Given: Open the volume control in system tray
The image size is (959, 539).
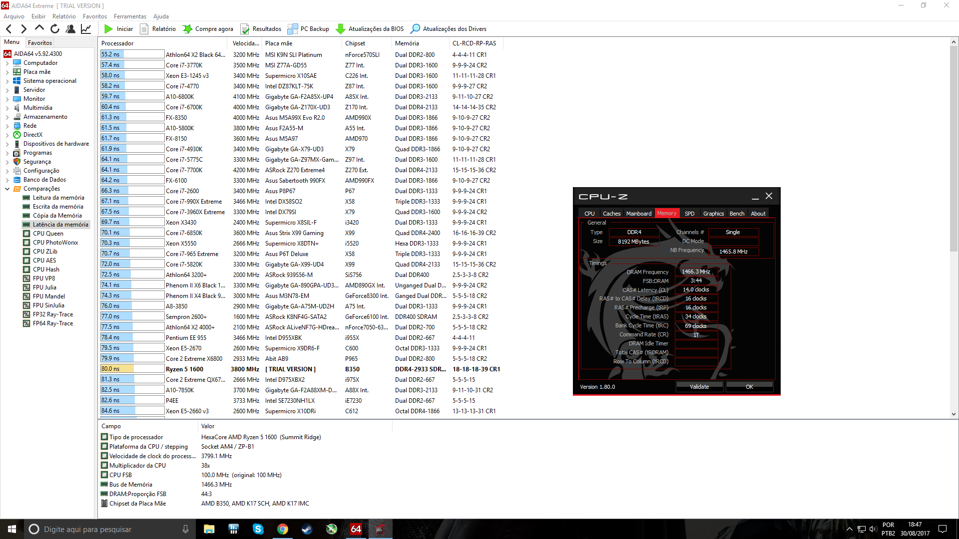Looking at the screenshot, I should tap(873, 529).
